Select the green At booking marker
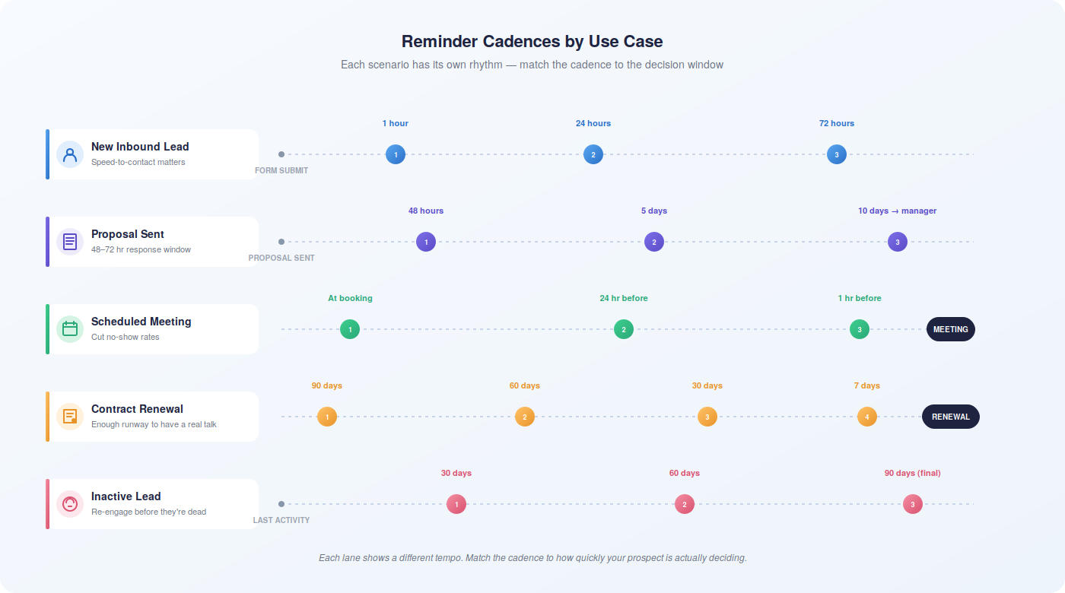1065x593 pixels. click(x=350, y=329)
